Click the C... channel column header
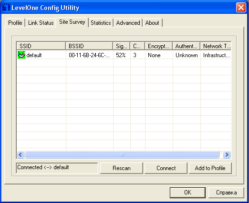Viewport: 249px width, 203px height. click(137, 46)
